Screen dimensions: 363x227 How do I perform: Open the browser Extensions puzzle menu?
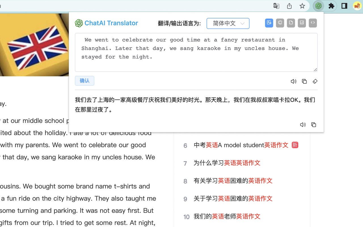click(x=331, y=6)
